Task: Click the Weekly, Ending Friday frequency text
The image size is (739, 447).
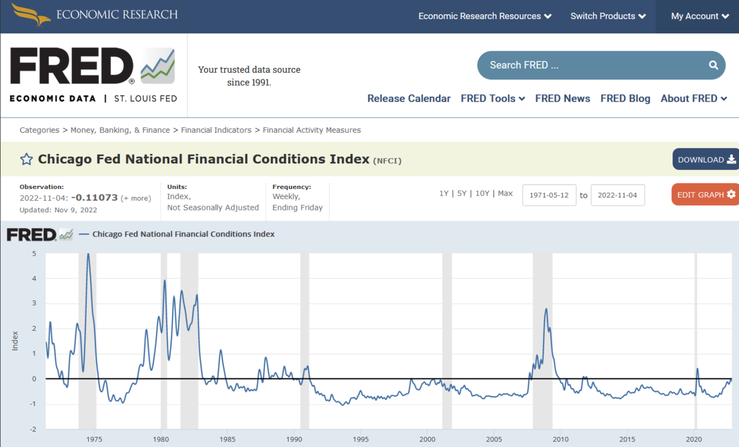Action: point(297,202)
